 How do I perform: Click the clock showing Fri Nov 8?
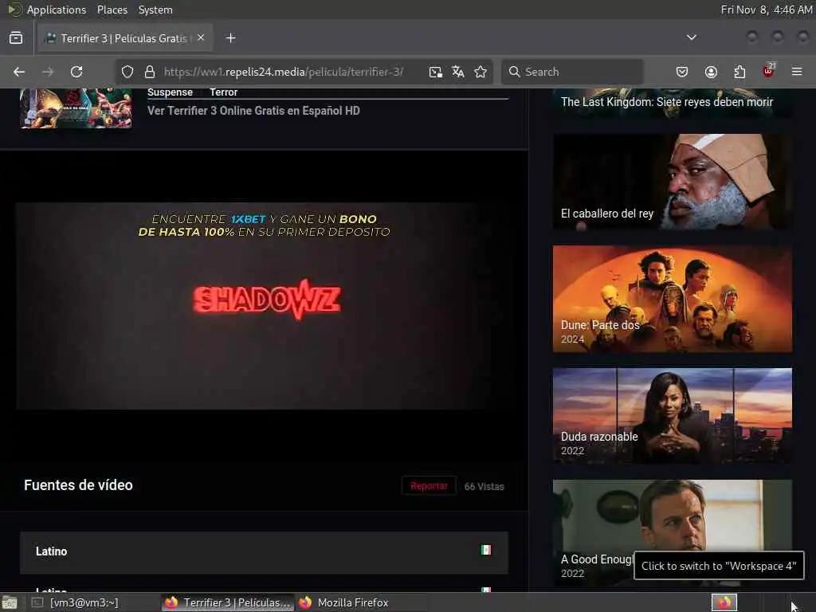(766, 10)
